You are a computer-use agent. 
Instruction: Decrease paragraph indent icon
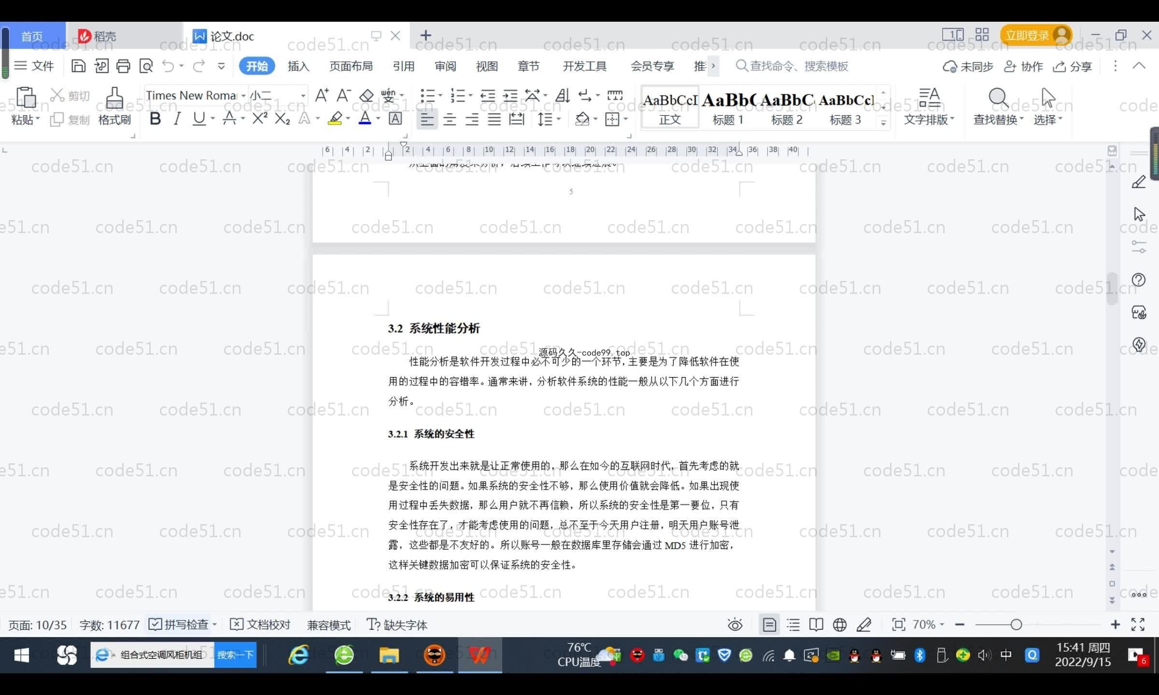pyautogui.click(x=488, y=95)
